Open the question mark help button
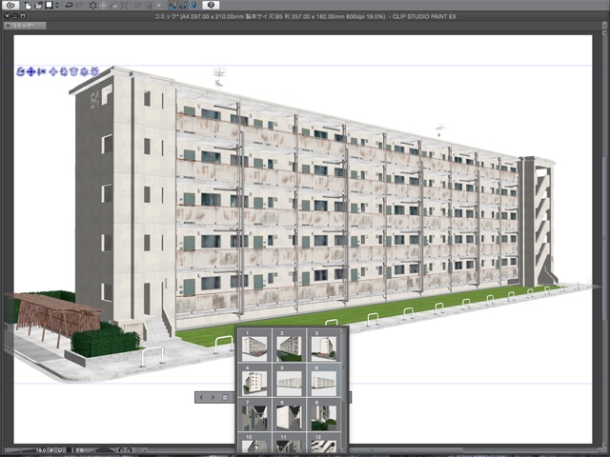 pyautogui.click(x=211, y=5)
